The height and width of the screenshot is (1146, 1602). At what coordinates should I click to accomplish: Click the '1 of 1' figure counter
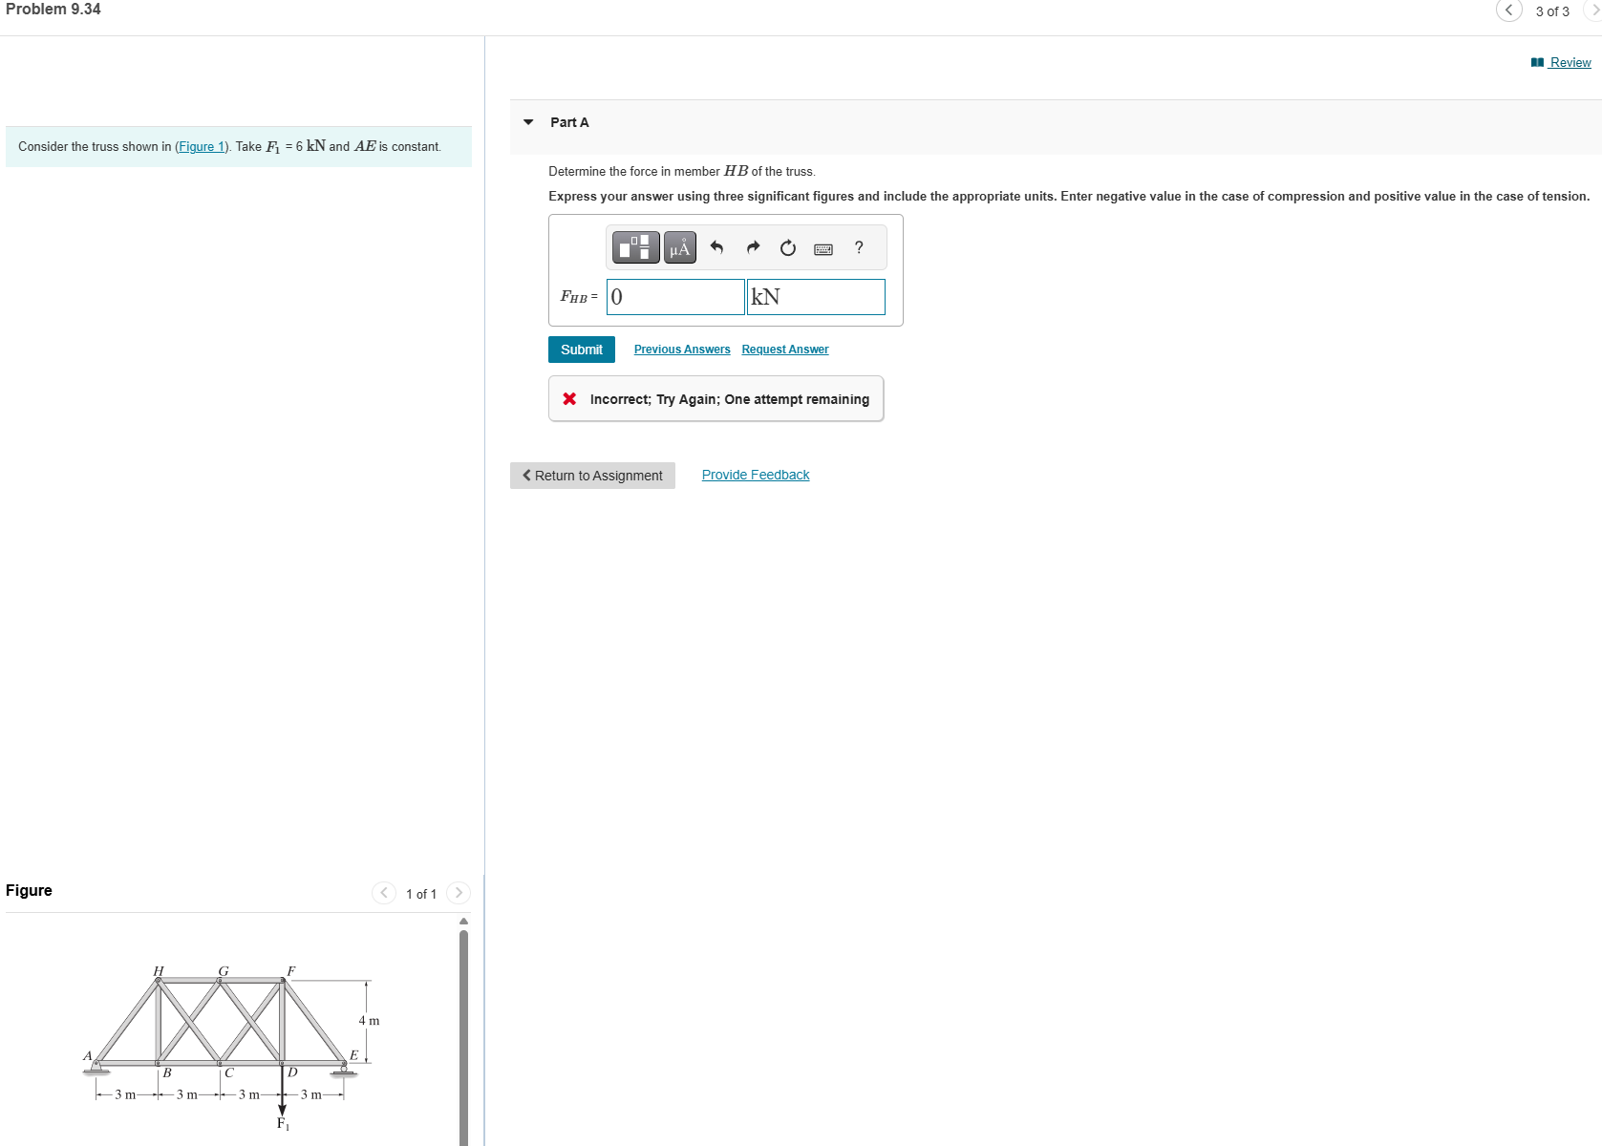point(421,894)
